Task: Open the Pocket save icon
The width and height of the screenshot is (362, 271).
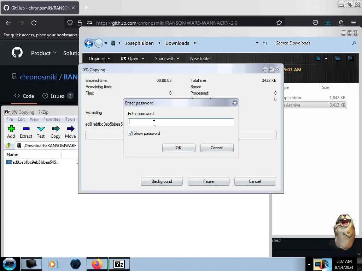Action: (315, 23)
